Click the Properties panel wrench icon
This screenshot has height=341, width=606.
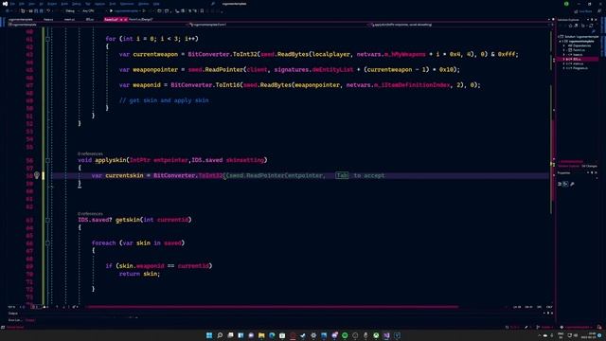point(572,184)
